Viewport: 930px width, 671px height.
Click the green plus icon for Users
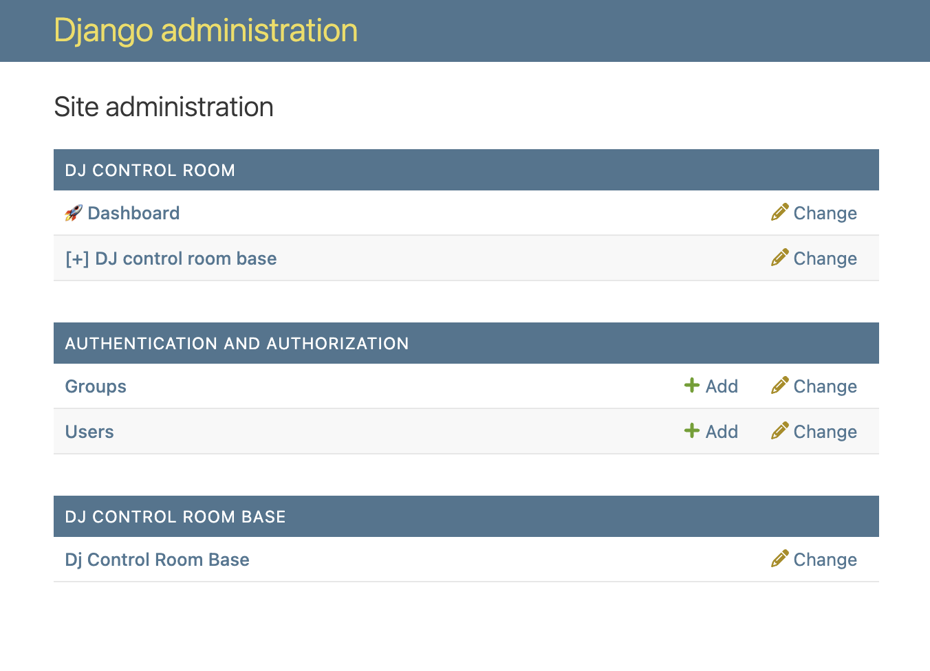tap(692, 431)
